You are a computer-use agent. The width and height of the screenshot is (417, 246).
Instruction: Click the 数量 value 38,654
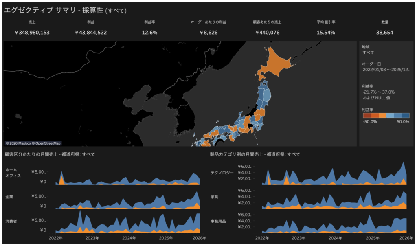click(384, 33)
